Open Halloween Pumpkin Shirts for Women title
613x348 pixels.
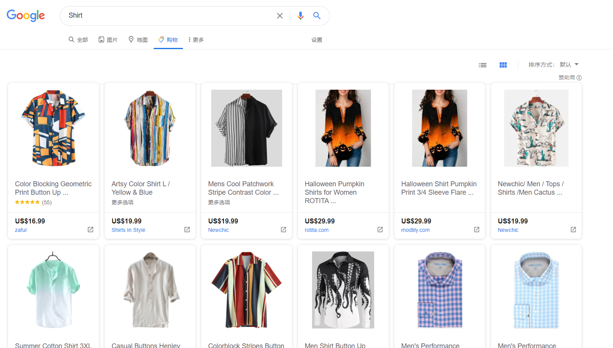pos(335,192)
